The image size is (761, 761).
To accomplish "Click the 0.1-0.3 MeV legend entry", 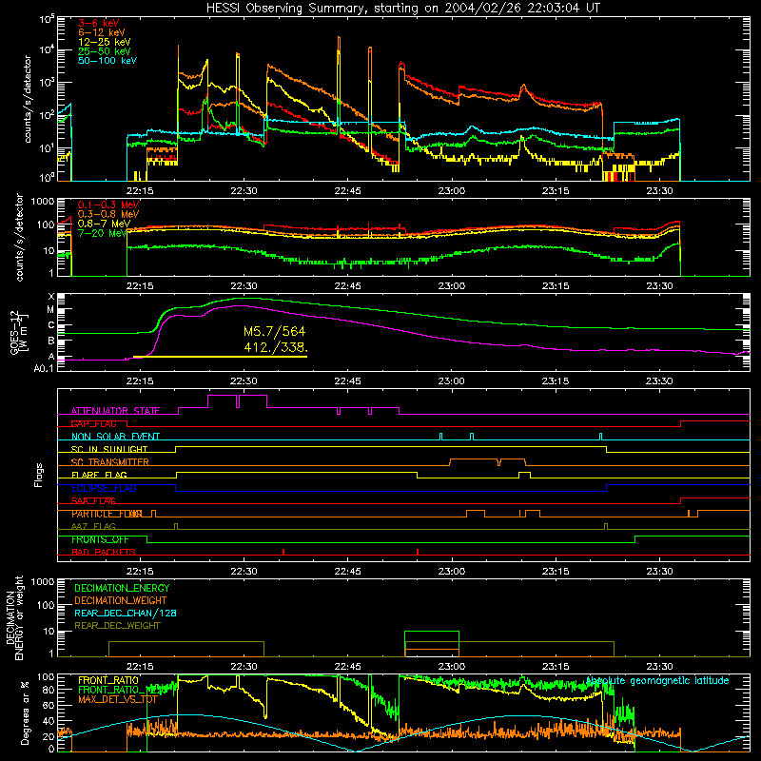I will click(x=108, y=205).
